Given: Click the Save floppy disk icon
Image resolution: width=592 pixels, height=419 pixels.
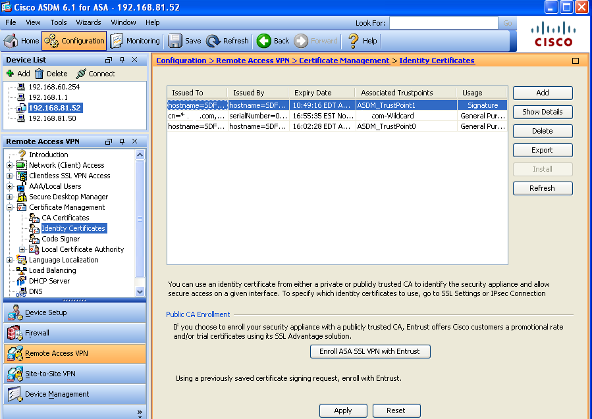Looking at the screenshot, I should click(x=175, y=41).
